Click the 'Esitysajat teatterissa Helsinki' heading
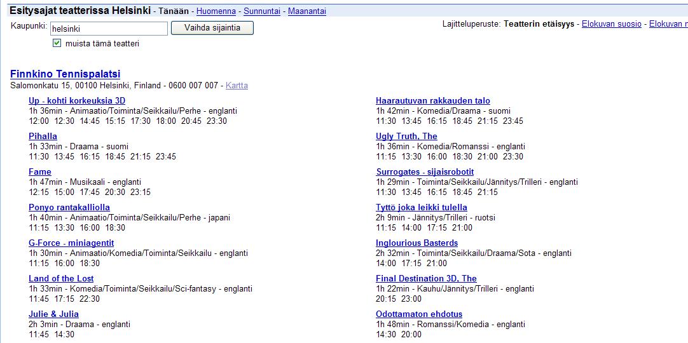The image size is (688, 343). pos(80,11)
